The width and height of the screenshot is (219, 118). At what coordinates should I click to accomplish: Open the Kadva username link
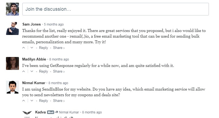coord(40,112)
